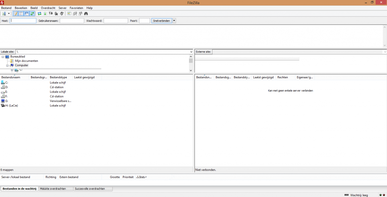This screenshot has width=387, height=197.
Task: Select the C: drive icon
Action: tap(3, 82)
